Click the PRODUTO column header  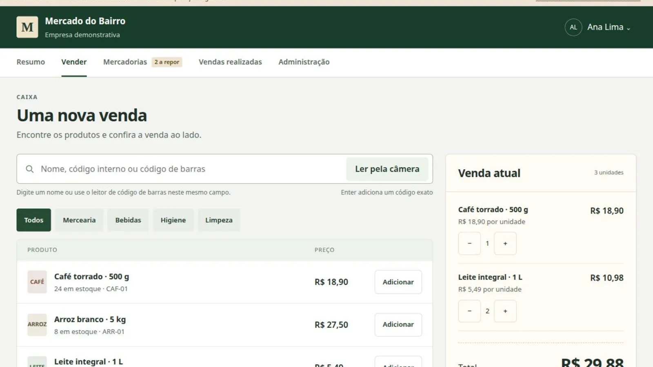pos(42,250)
